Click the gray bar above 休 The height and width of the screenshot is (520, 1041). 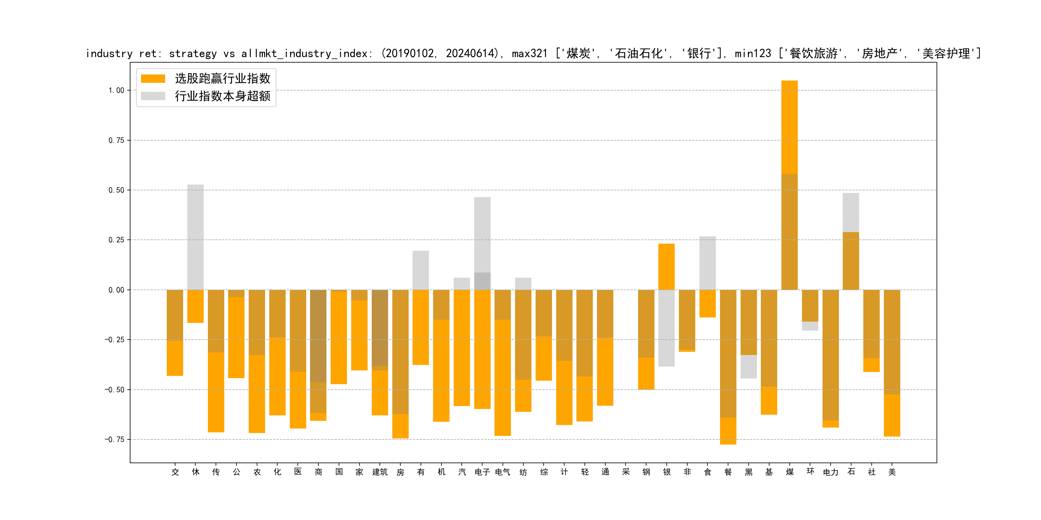(196, 237)
